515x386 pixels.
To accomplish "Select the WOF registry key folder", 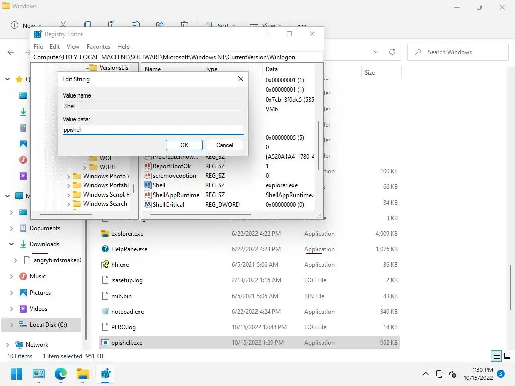I will point(106,158).
